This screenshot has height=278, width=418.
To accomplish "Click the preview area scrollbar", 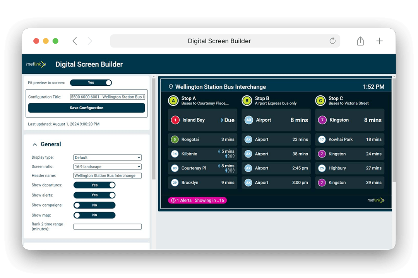I will coord(394,131).
